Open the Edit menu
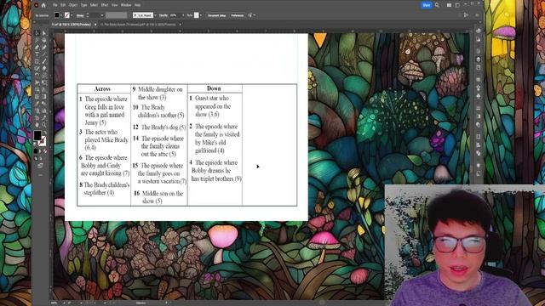Viewport: 545px width, 306px height. tap(63, 5)
